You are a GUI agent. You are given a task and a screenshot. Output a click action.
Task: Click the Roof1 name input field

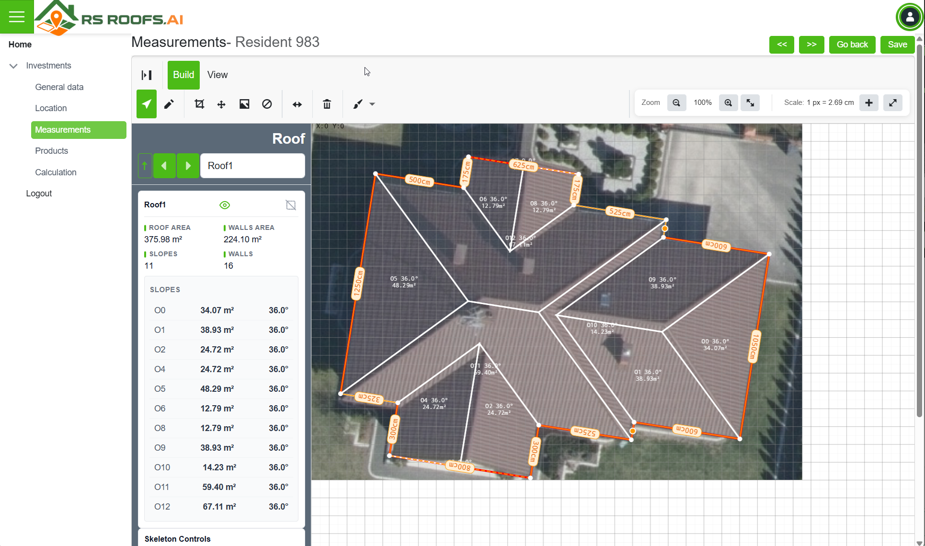click(252, 166)
